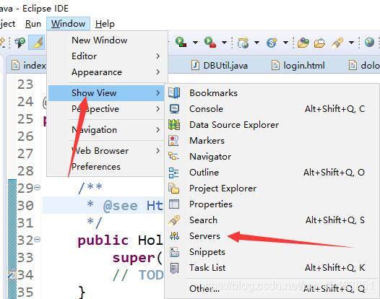The image size is (380, 299).
Task: Collapse the fold marker at line 29
Action: click(x=38, y=187)
